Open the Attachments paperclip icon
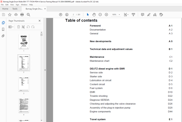This screenshot has height=122, width=182. click(3, 36)
